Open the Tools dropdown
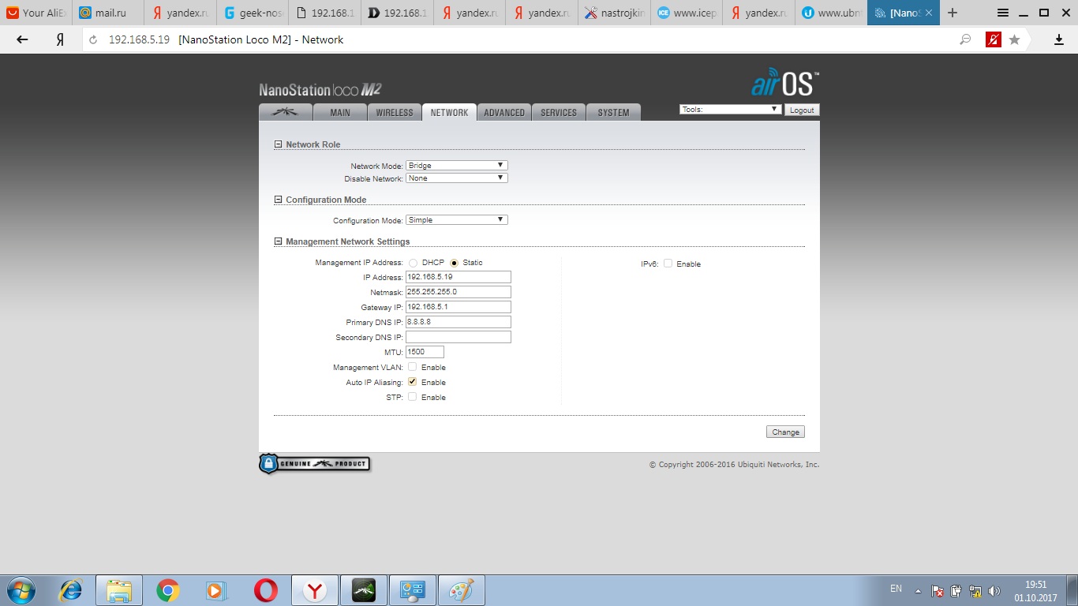Image resolution: width=1078 pixels, height=606 pixels. pos(731,110)
